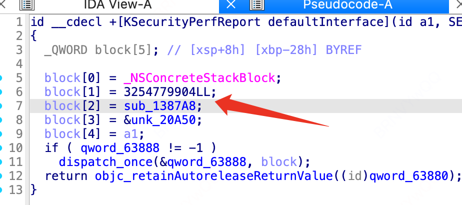Click objc_retainAutoreleaseReturnValue function name
The height and width of the screenshot is (205, 462).
(x=214, y=176)
